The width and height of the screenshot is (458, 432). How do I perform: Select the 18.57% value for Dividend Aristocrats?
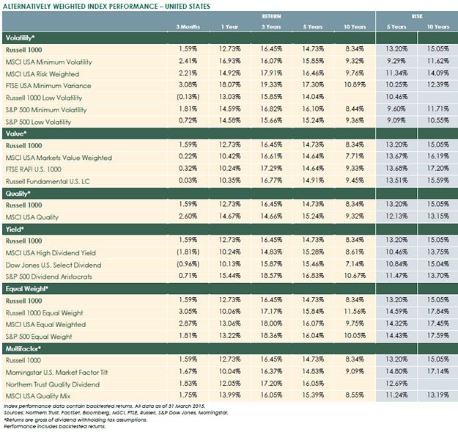(271, 276)
